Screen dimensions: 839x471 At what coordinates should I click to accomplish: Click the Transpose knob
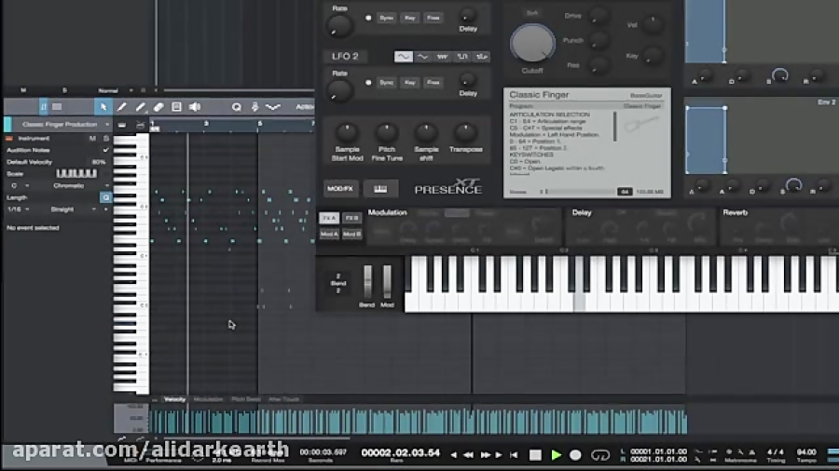tap(465, 132)
